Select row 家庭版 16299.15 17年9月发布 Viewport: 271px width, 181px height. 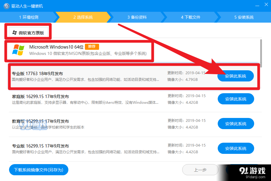[135, 100]
